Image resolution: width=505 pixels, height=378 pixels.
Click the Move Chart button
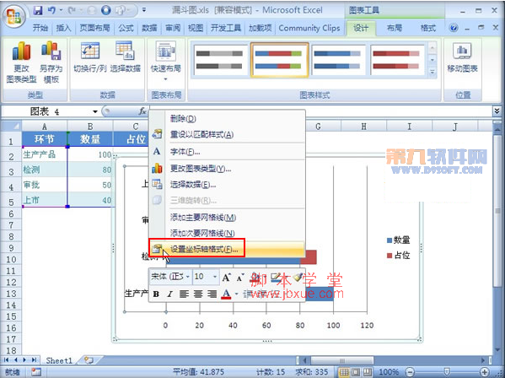click(x=462, y=57)
